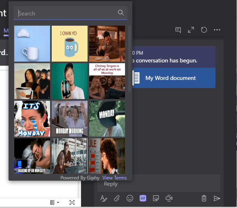Reload the tab with refresh icon

[x=204, y=30]
